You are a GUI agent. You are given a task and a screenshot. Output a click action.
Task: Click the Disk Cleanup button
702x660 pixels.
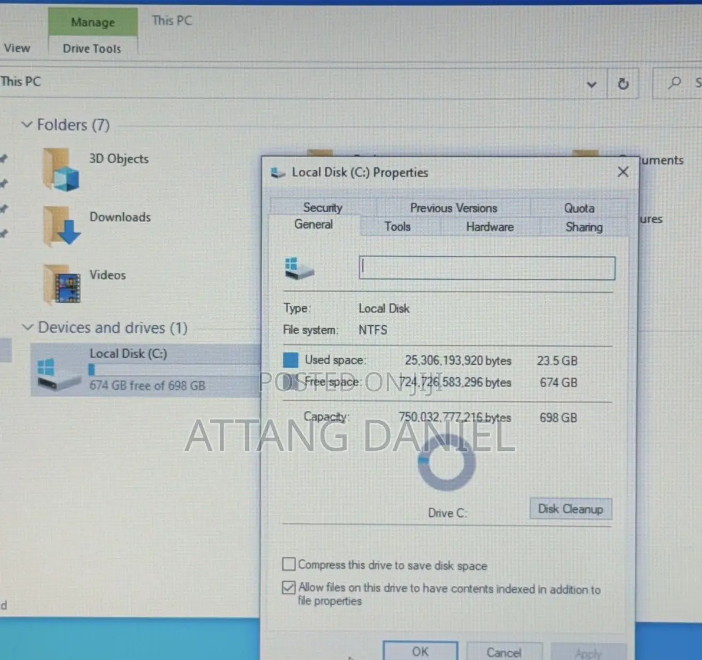coord(571,509)
